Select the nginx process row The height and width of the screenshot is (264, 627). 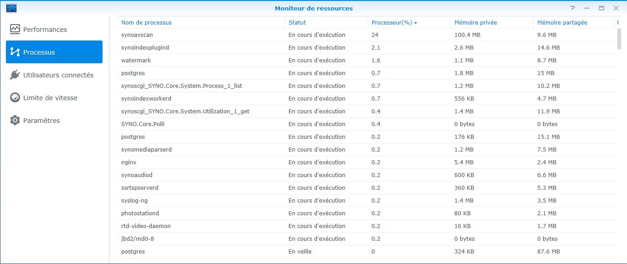point(367,162)
